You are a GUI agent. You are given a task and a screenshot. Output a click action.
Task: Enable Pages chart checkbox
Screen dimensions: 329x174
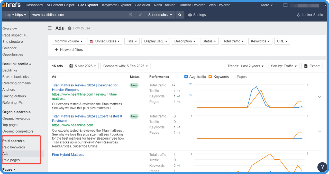[234, 77]
